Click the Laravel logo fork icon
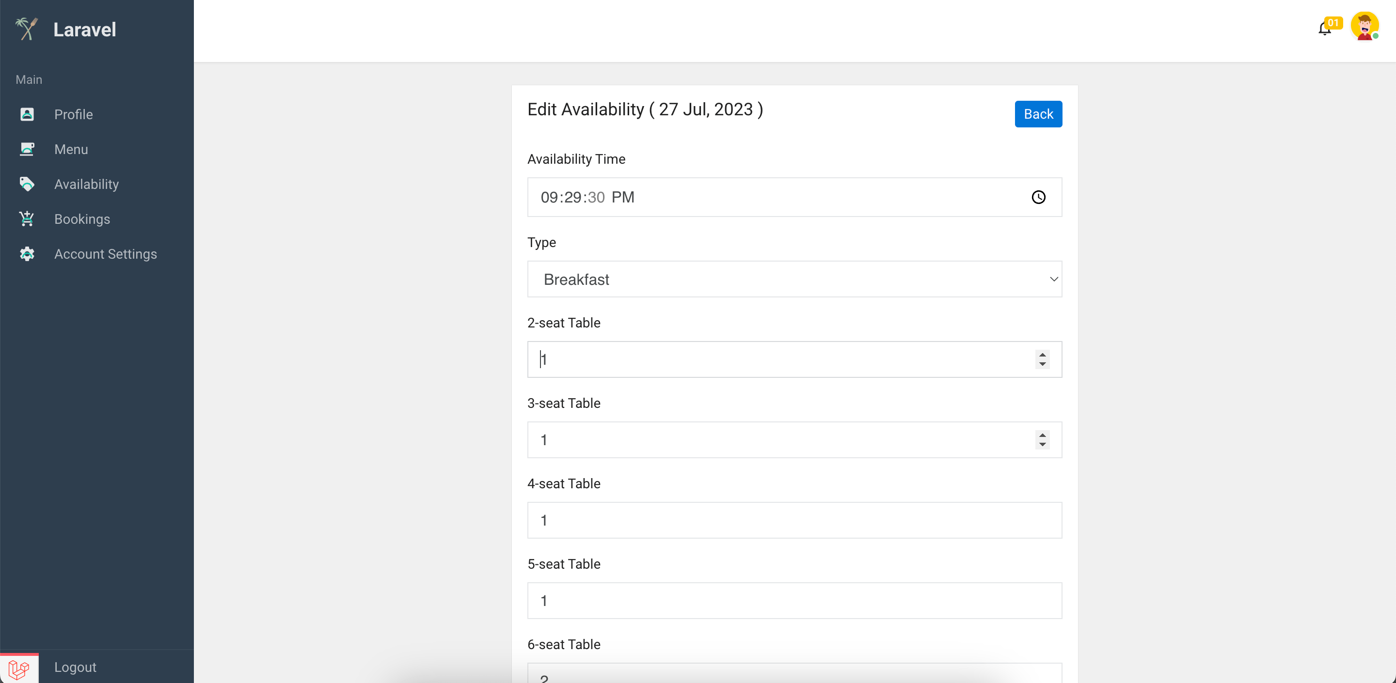The image size is (1396, 683). tap(26, 29)
